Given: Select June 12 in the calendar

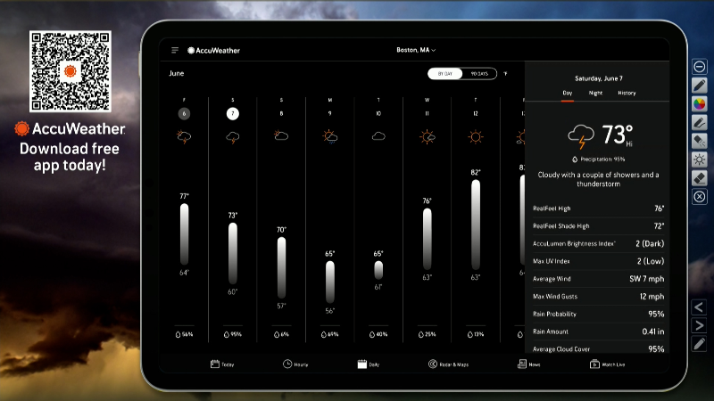Looking at the screenshot, I should click(476, 114).
